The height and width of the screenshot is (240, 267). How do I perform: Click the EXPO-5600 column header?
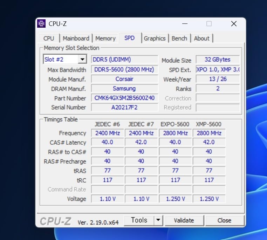coord(175,124)
